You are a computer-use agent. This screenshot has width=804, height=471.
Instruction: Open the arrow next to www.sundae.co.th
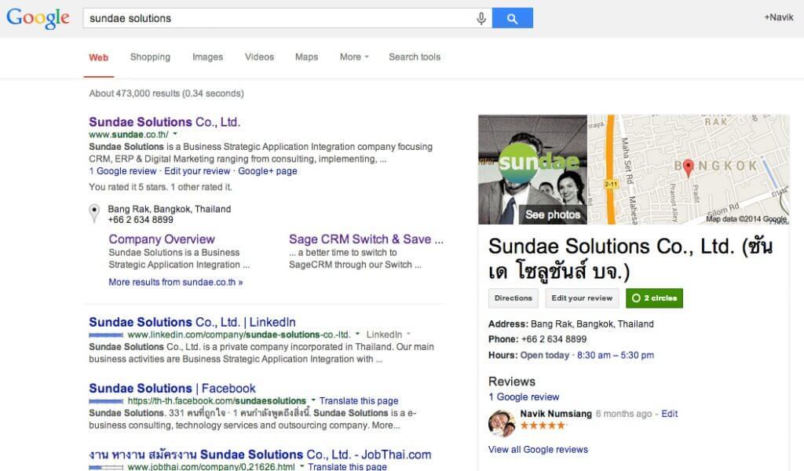click(x=175, y=135)
